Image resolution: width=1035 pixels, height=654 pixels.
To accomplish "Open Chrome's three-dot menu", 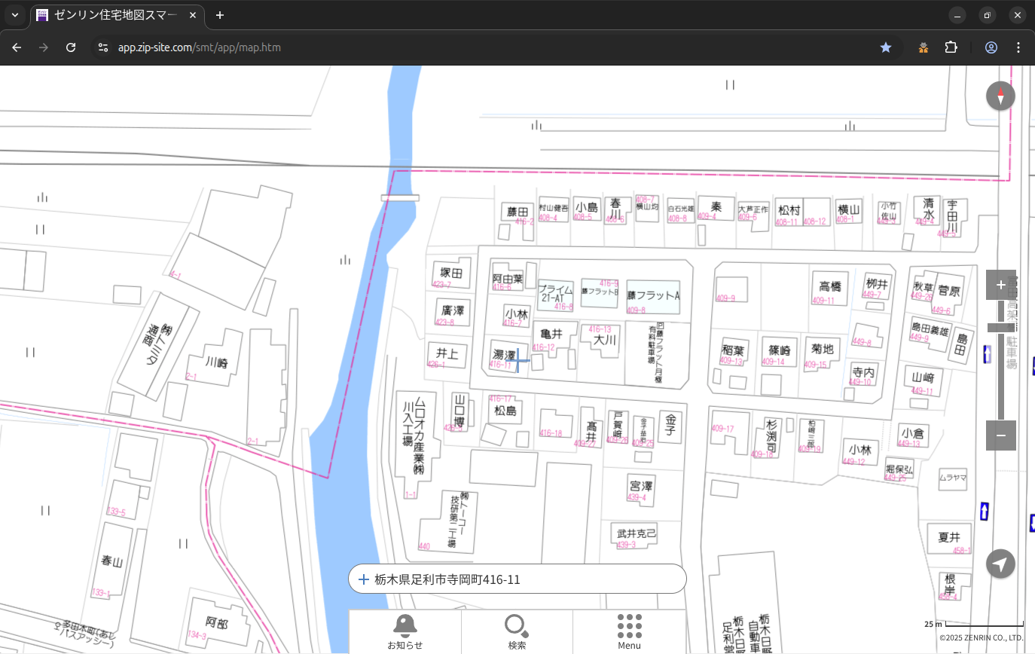I will click(x=1018, y=47).
